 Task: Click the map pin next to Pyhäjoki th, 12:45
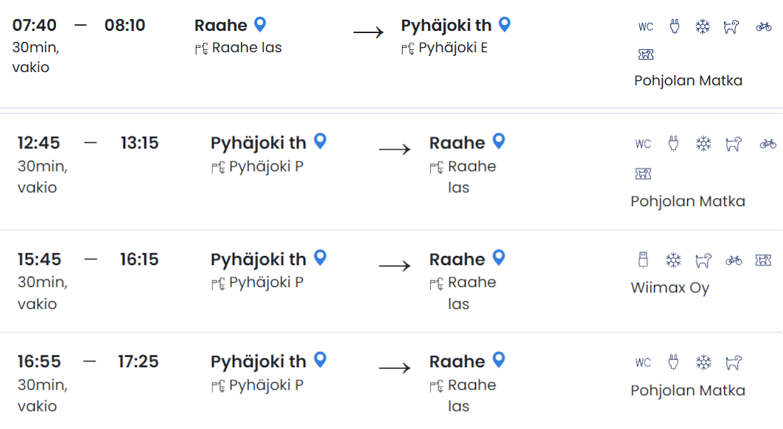pos(319,142)
